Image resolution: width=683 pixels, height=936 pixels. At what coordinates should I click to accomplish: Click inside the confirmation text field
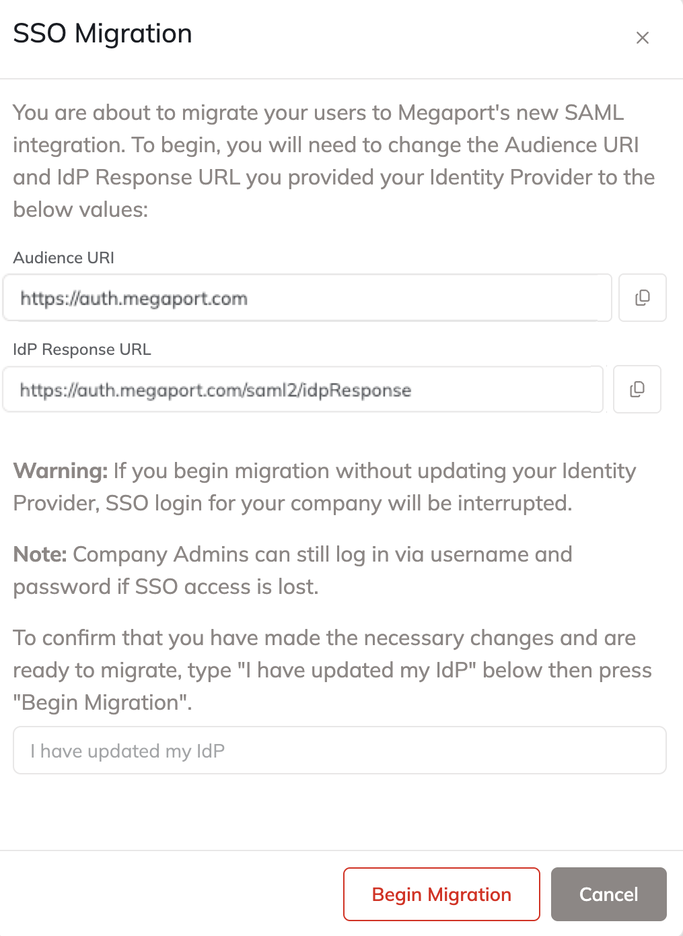point(339,750)
